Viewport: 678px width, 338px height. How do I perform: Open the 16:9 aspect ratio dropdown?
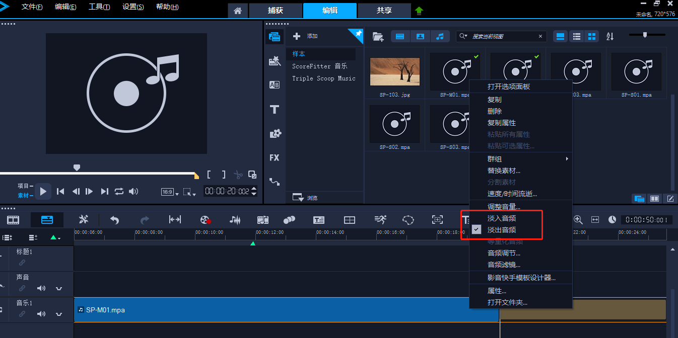[170, 192]
